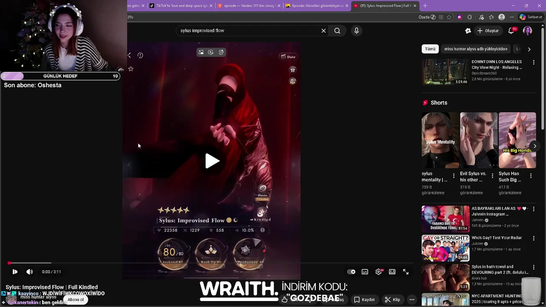The image size is (546, 307).
Task: Click the Özetle summarize button in address bar
Action: [x=427, y=17]
